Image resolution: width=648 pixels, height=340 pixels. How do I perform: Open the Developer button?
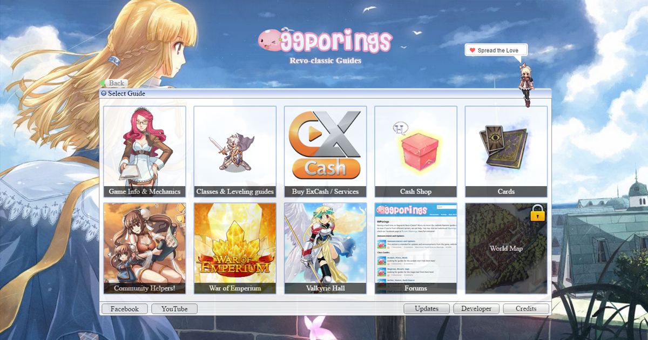(x=476, y=309)
